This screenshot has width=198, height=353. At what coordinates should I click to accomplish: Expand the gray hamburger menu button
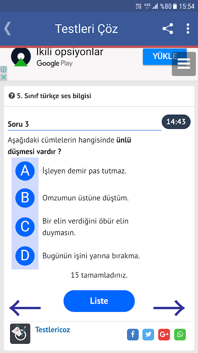(183, 64)
